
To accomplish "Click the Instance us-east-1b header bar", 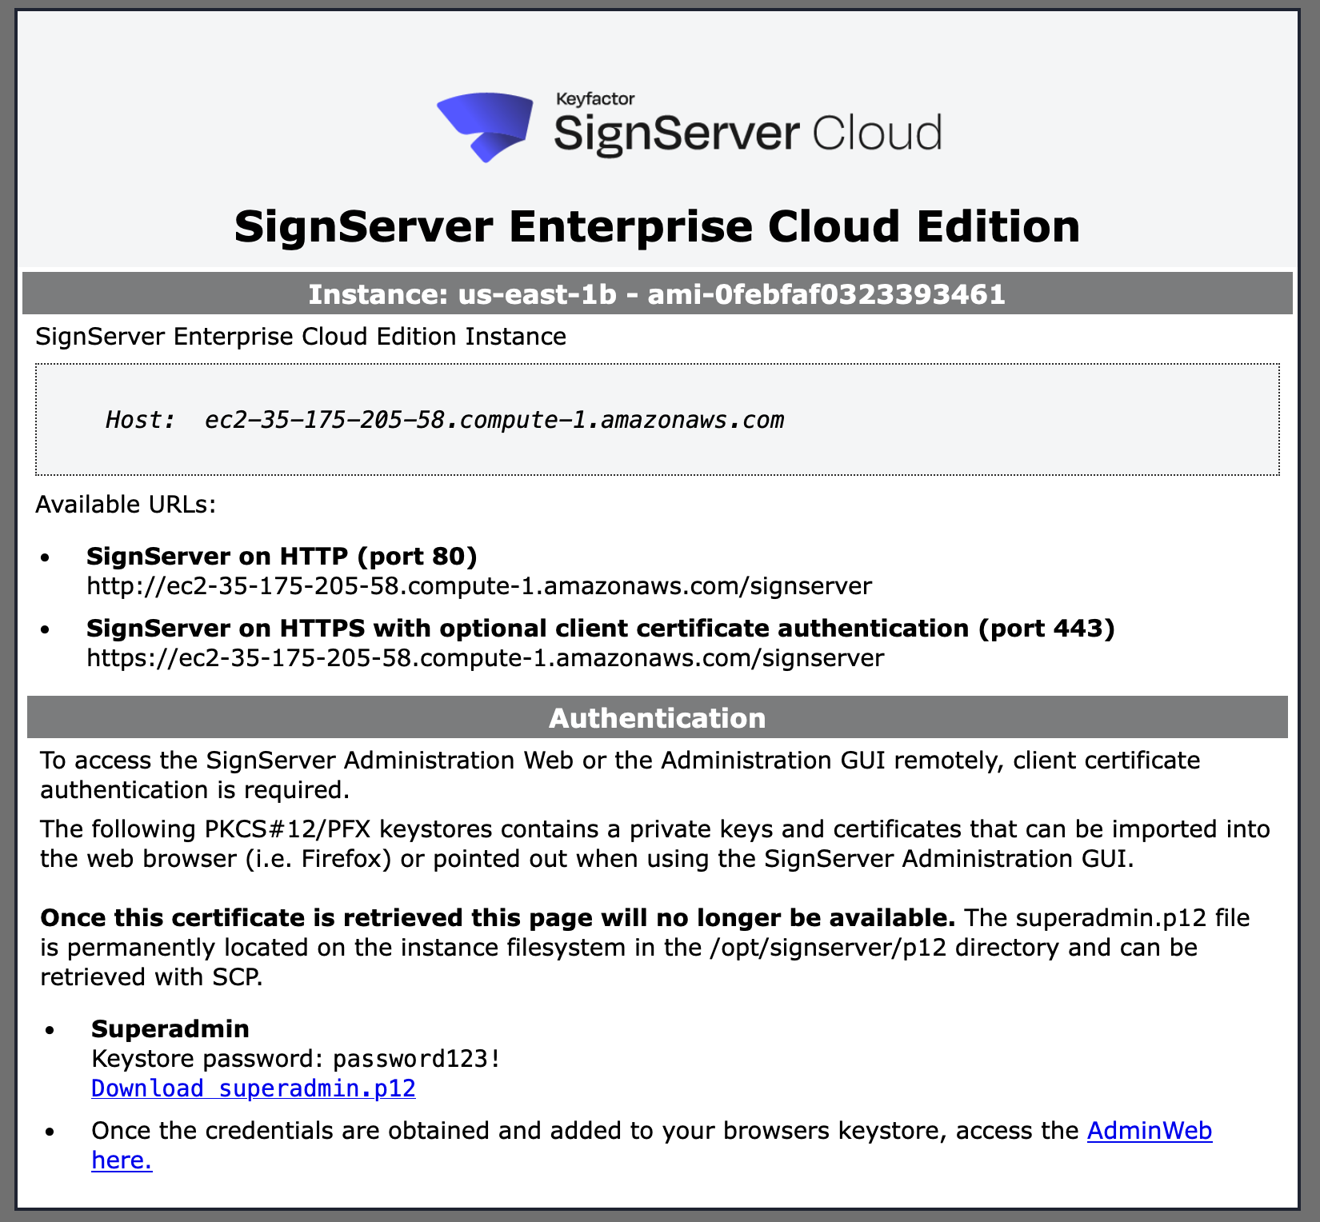I will (657, 294).
